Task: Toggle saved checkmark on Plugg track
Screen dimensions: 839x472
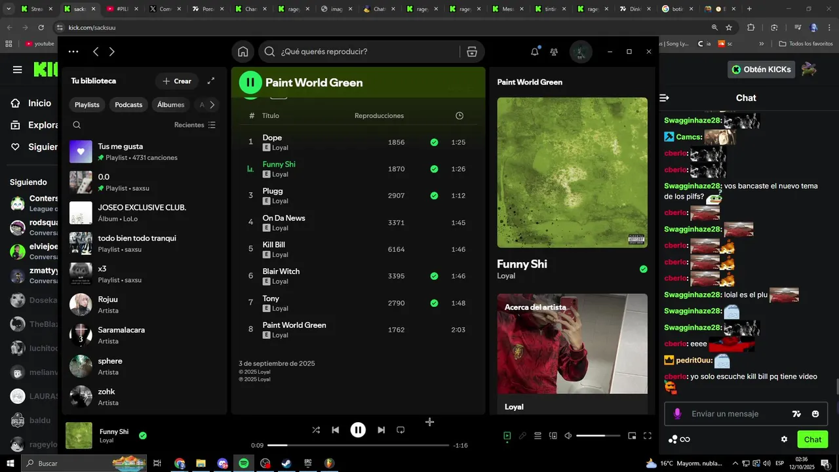Action: tap(434, 195)
